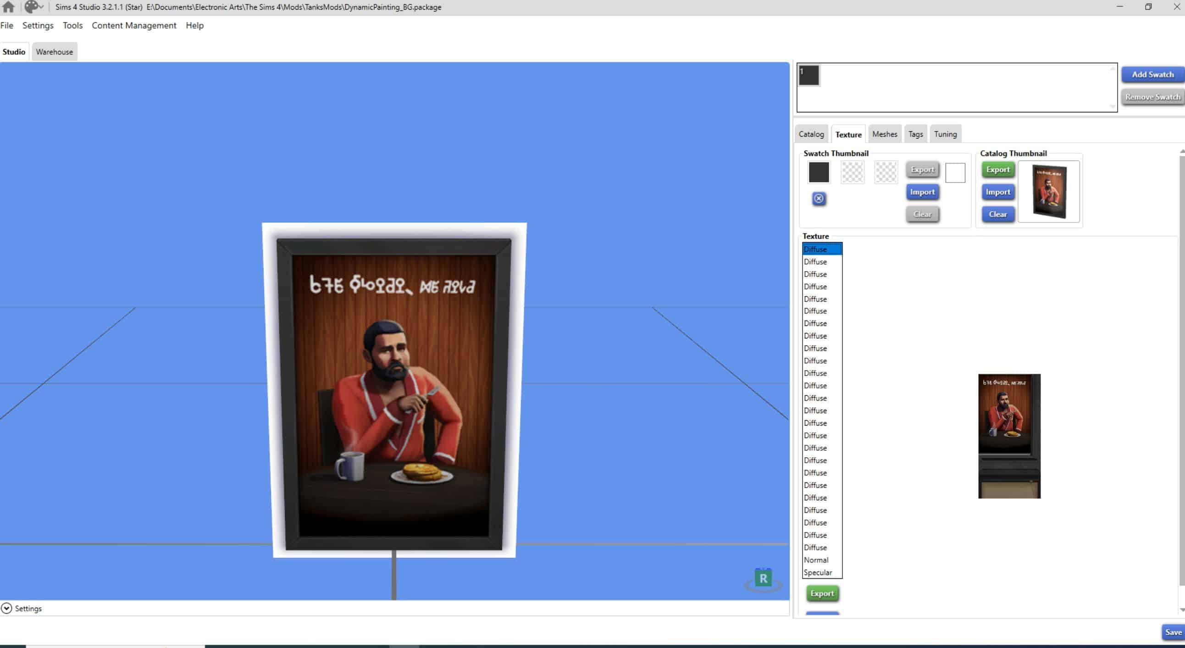Viewport: 1185px width, 648px height.
Task: Click the second transparent swatch color box
Action: point(886,172)
